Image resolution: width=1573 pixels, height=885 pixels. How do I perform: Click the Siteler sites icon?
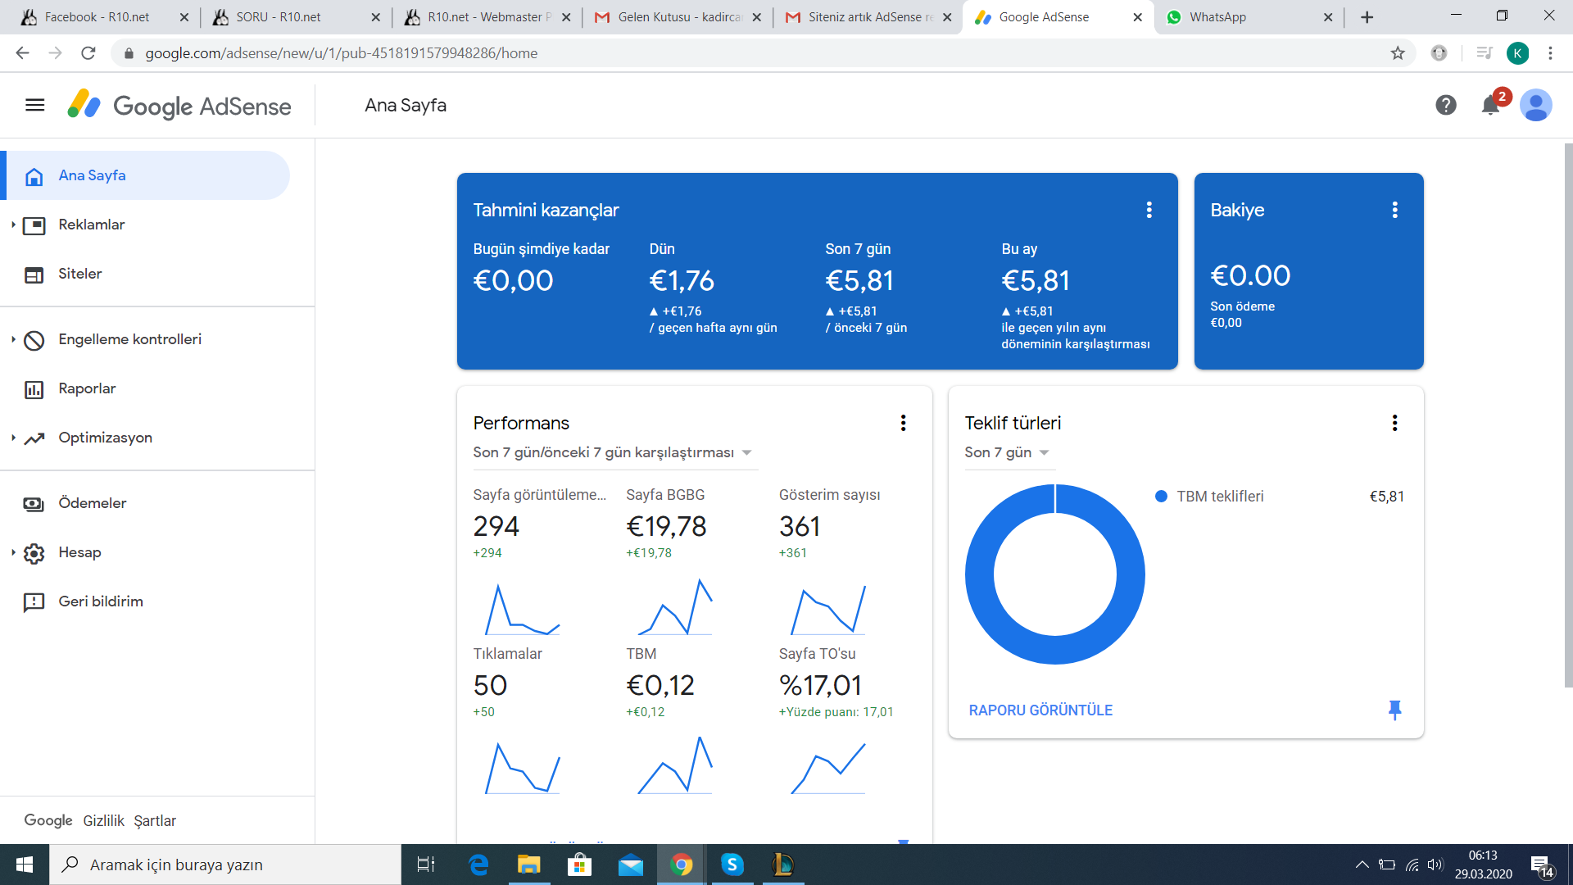click(34, 275)
